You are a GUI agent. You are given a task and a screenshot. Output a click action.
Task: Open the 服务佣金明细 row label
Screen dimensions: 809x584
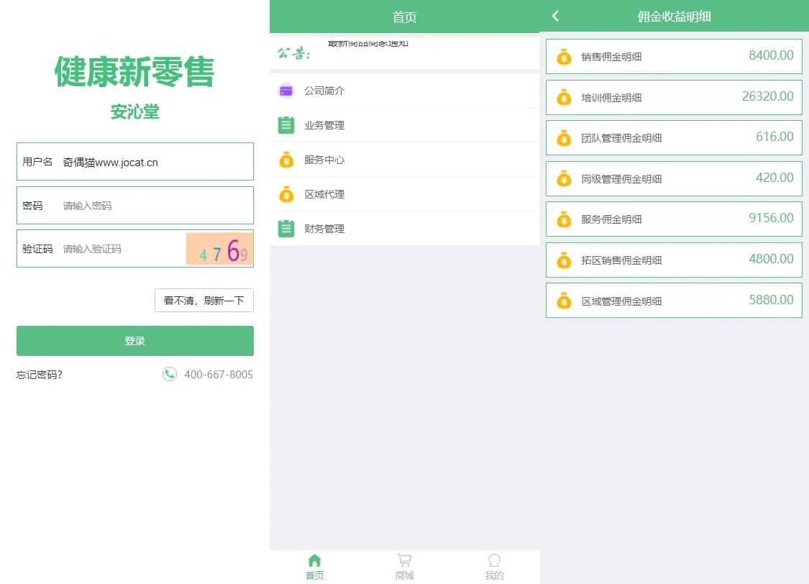point(611,219)
